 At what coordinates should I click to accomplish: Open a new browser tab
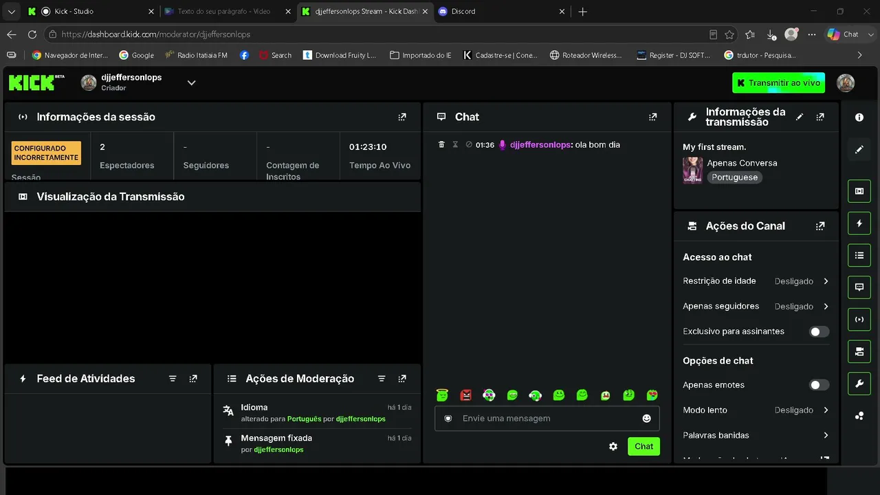pyautogui.click(x=583, y=12)
